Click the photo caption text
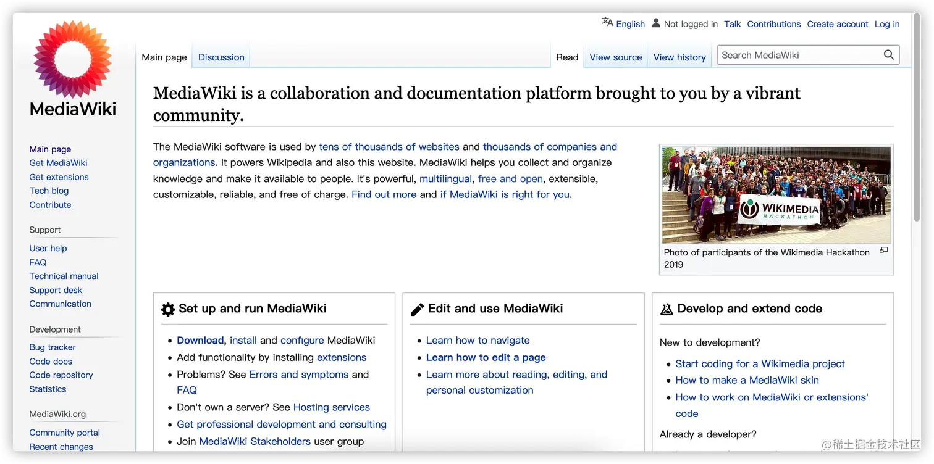The height and width of the screenshot is (464, 934). (x=767, y=258)
